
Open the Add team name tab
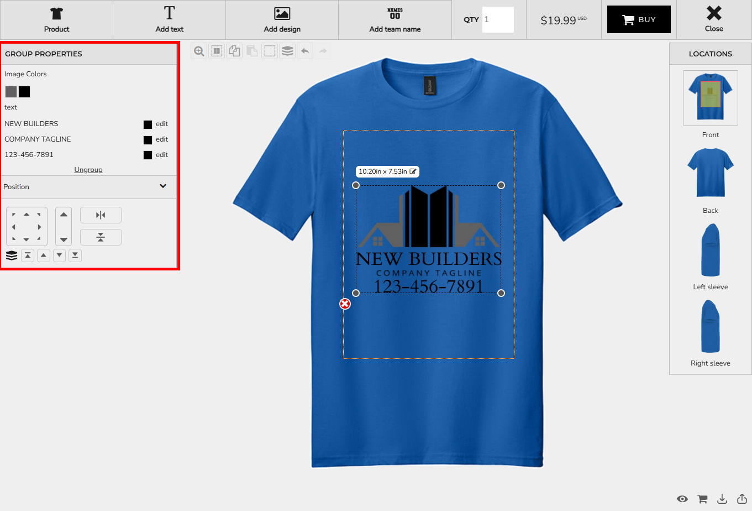(395, 20)
